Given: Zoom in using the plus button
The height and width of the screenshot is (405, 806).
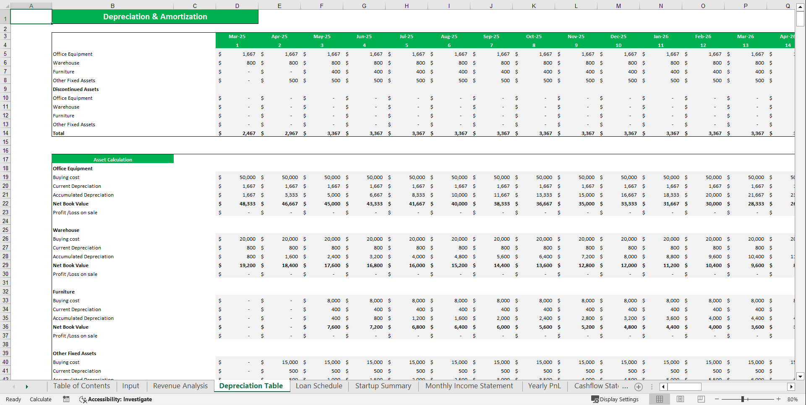Looking at the screenshot, I should click(x=778, y=399).
